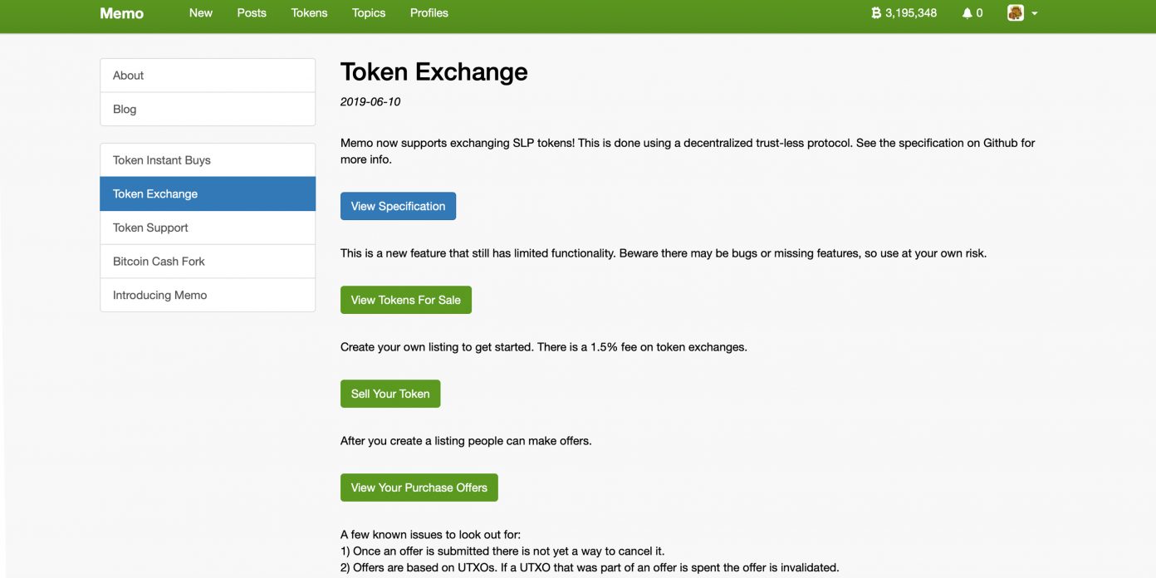
Task: Select About in the sidebar
Action: pyautogui.click(x=208, y=76)
